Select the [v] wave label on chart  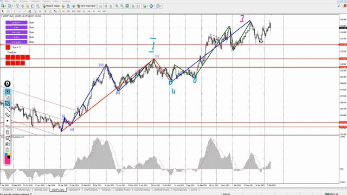click(157, 56)
